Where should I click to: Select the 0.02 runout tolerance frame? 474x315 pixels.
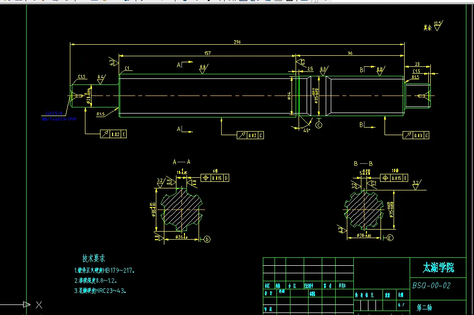click(x=114, y=134)
